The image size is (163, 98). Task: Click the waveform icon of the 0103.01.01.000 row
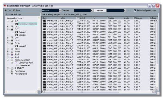[x=44, y=87]
